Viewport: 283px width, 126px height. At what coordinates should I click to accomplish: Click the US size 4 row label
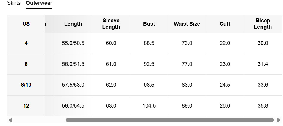(26, 43)
